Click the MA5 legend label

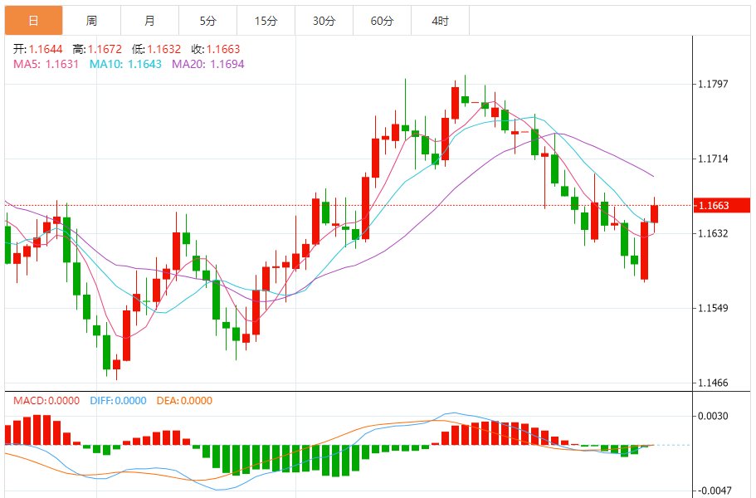(46, 63)
